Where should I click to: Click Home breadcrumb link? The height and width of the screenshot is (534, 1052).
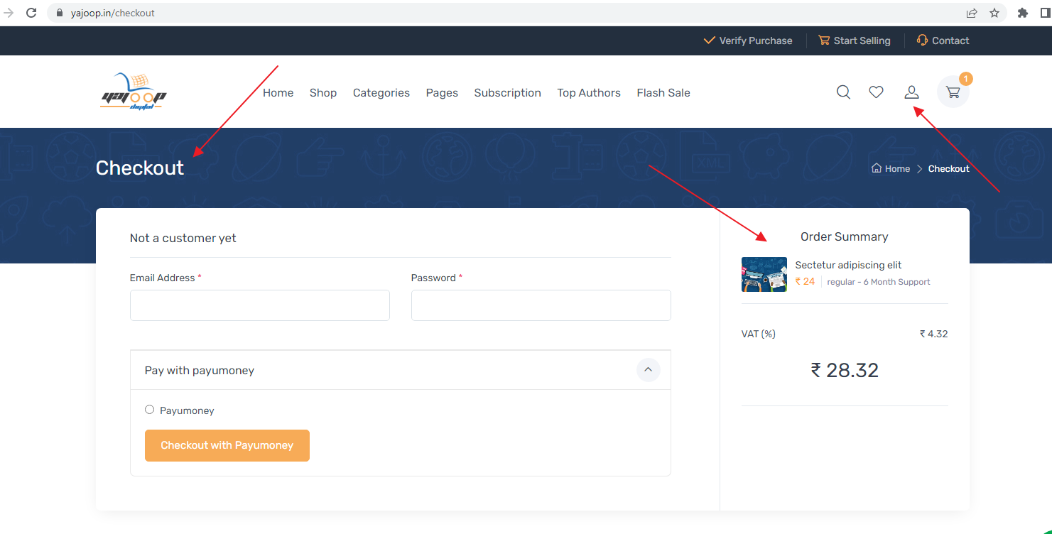tap(891, 169)
